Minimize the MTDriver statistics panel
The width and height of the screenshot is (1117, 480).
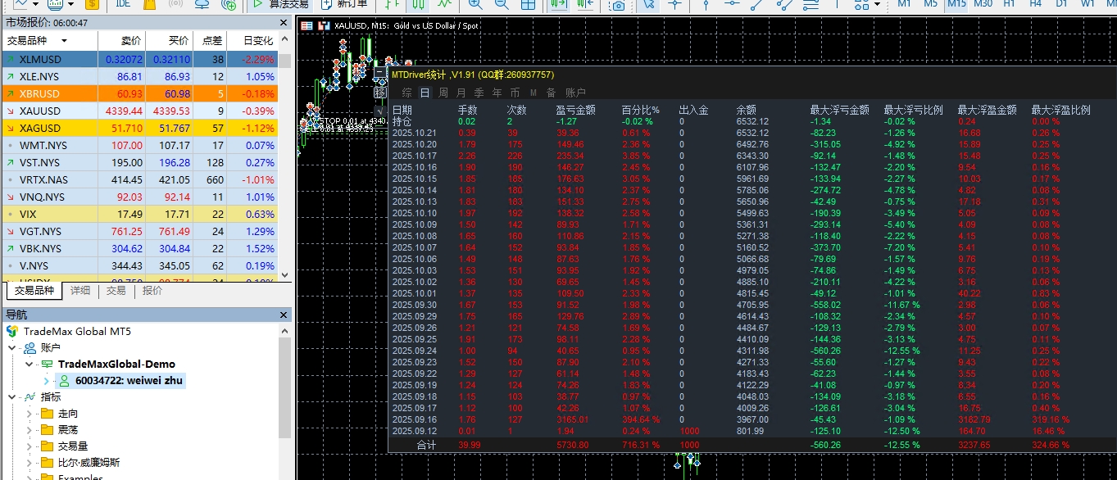pyautogui.click(x=380, y=72)
